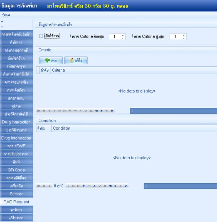Click the Criteria grid ลำดับ column header
The height and width of the screenshot is (222, 217).
click(x=45, y=70)
